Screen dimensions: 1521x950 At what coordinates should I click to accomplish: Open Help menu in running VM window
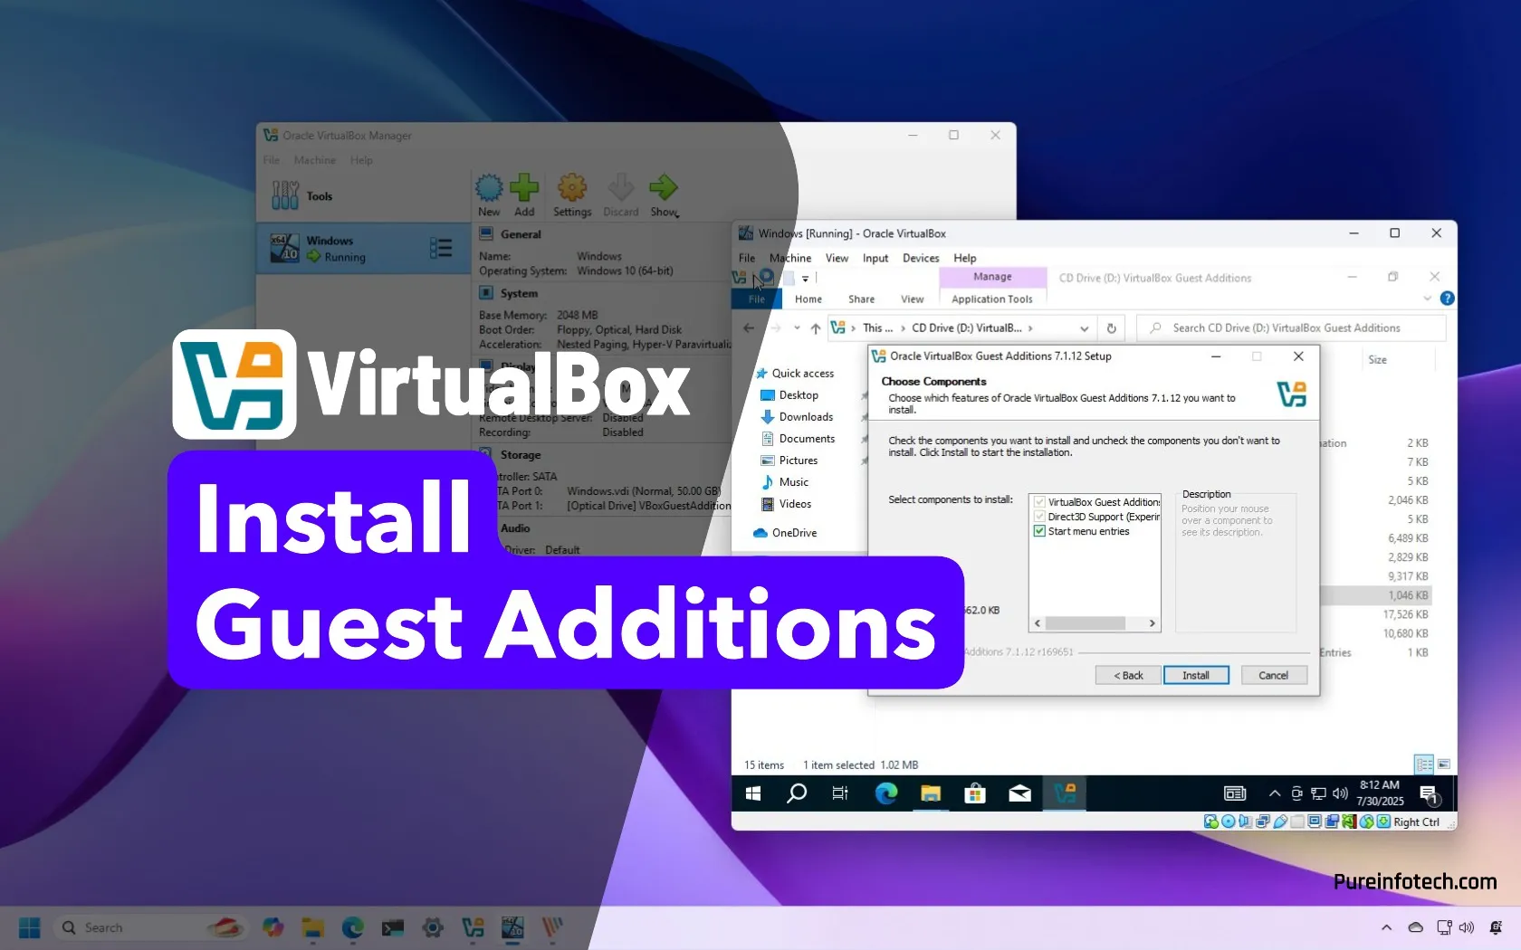coord(965,258)
